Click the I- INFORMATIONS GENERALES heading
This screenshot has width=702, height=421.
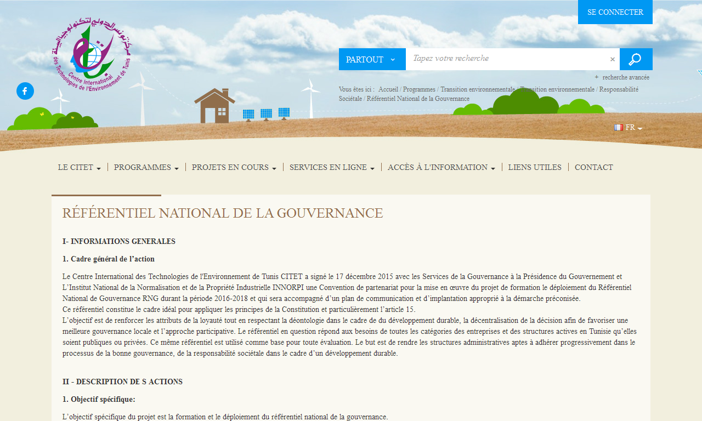coord(119,241)
